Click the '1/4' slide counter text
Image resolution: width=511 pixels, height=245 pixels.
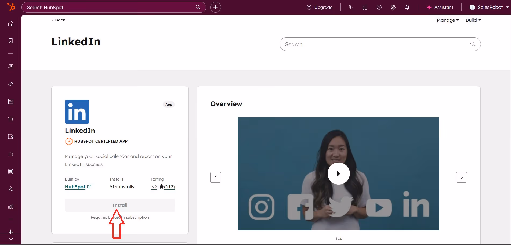(339, 239)
